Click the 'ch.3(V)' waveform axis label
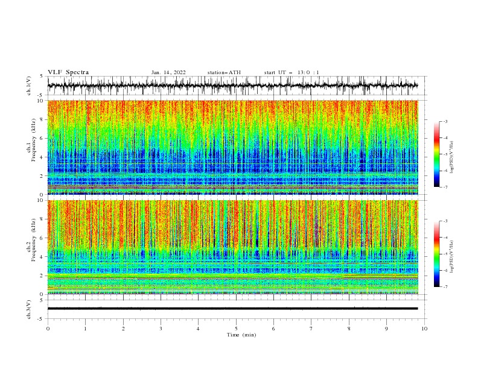 [29, 309]
